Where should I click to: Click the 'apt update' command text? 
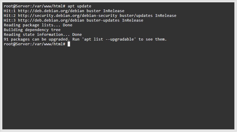[x=79, y=6]
